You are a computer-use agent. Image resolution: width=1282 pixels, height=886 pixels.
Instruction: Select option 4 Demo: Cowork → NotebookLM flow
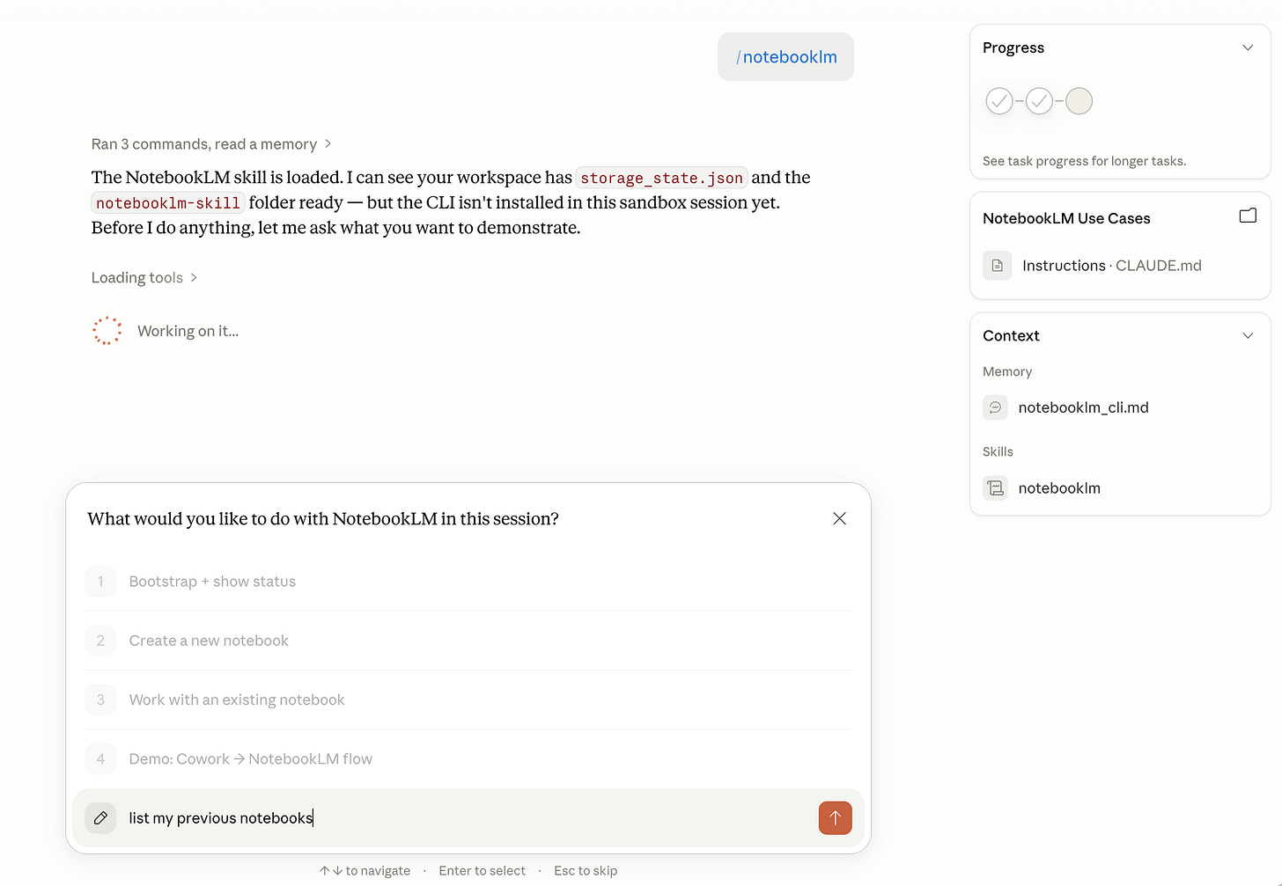point(468,758)
